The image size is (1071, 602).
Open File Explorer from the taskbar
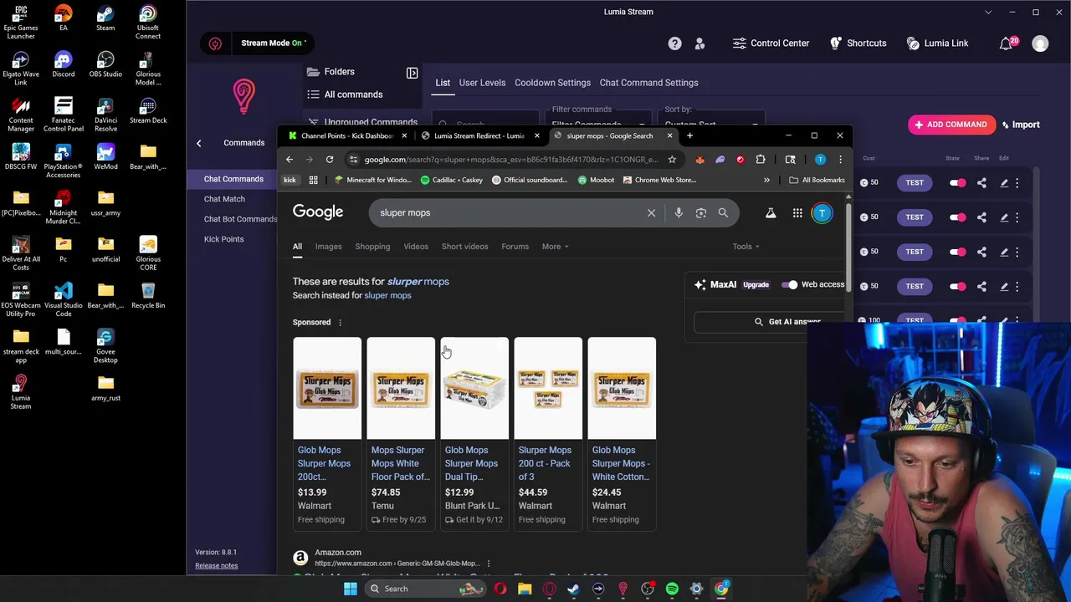[x=525, y=589]
